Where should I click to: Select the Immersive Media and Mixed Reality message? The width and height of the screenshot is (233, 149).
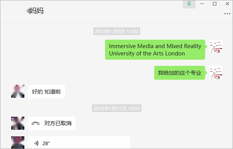pos(155,50)
